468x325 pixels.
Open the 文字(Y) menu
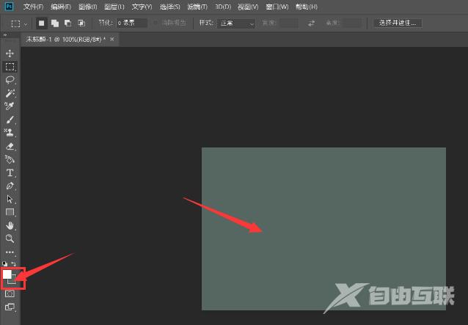pos(142,7)
